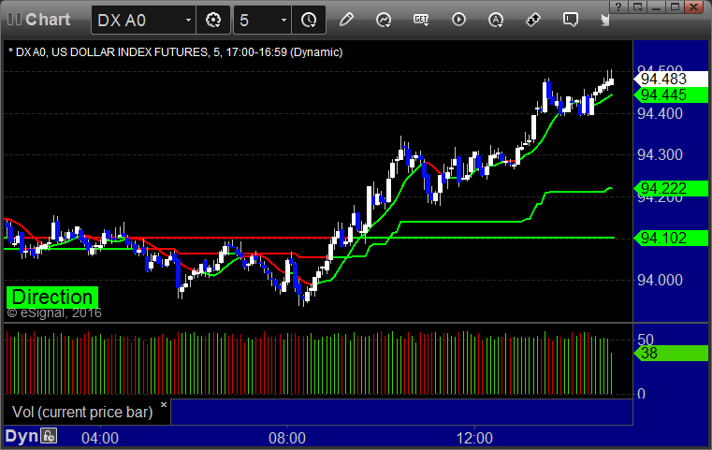Open time template clock menu
The image size is (712, 450).
(309, 20)
